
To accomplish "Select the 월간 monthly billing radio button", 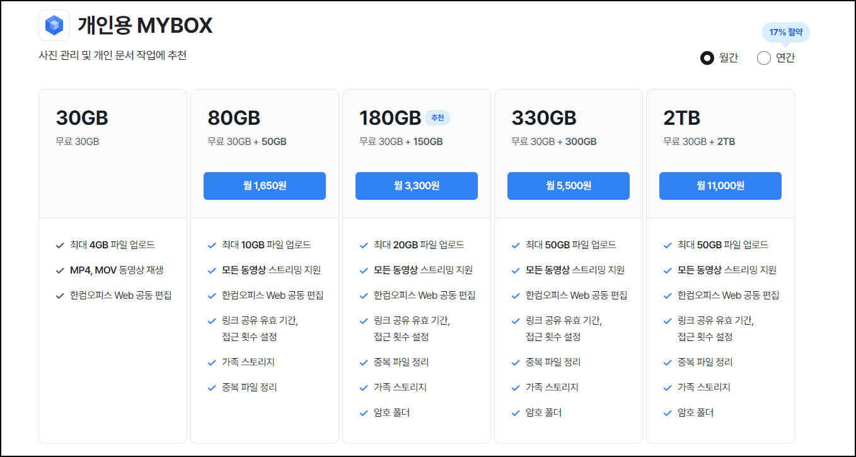I will 707,58.
